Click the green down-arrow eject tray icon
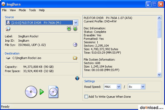 [75, 29]
